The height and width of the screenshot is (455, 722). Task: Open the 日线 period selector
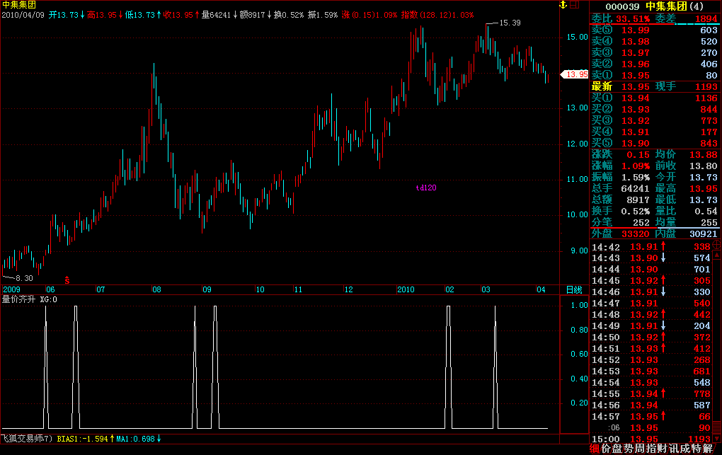coord(573,290)
